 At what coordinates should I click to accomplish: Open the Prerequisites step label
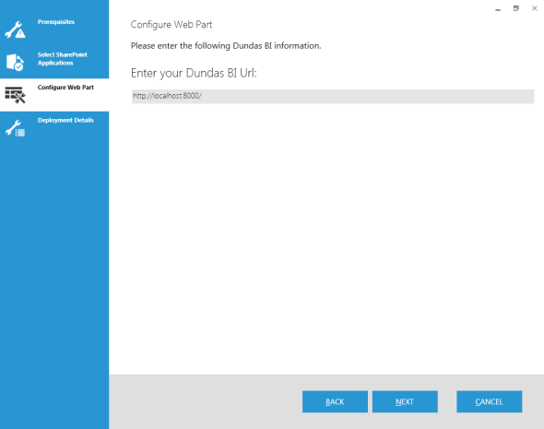click(x=56, y=22)
